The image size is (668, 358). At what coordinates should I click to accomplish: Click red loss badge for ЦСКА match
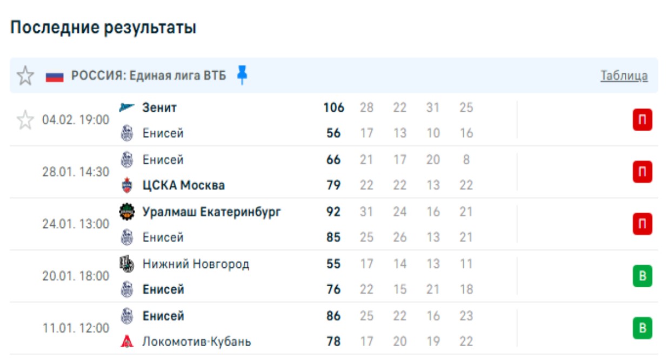pyautogui.click(x=642, y=172)
